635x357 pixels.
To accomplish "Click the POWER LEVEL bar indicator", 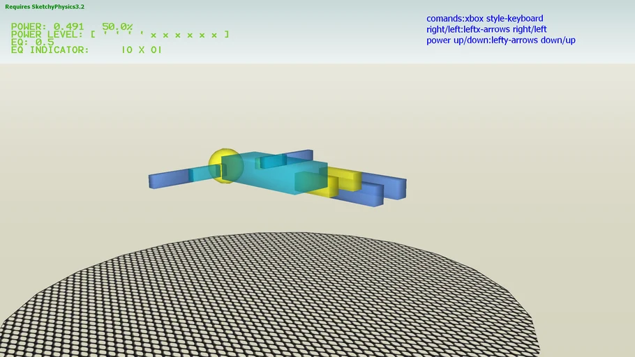I will point(159,34).
